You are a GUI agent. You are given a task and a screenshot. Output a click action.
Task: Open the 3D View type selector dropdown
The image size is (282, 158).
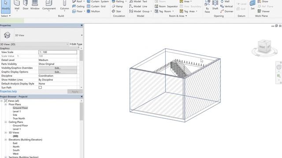click(x=82, y=35)
